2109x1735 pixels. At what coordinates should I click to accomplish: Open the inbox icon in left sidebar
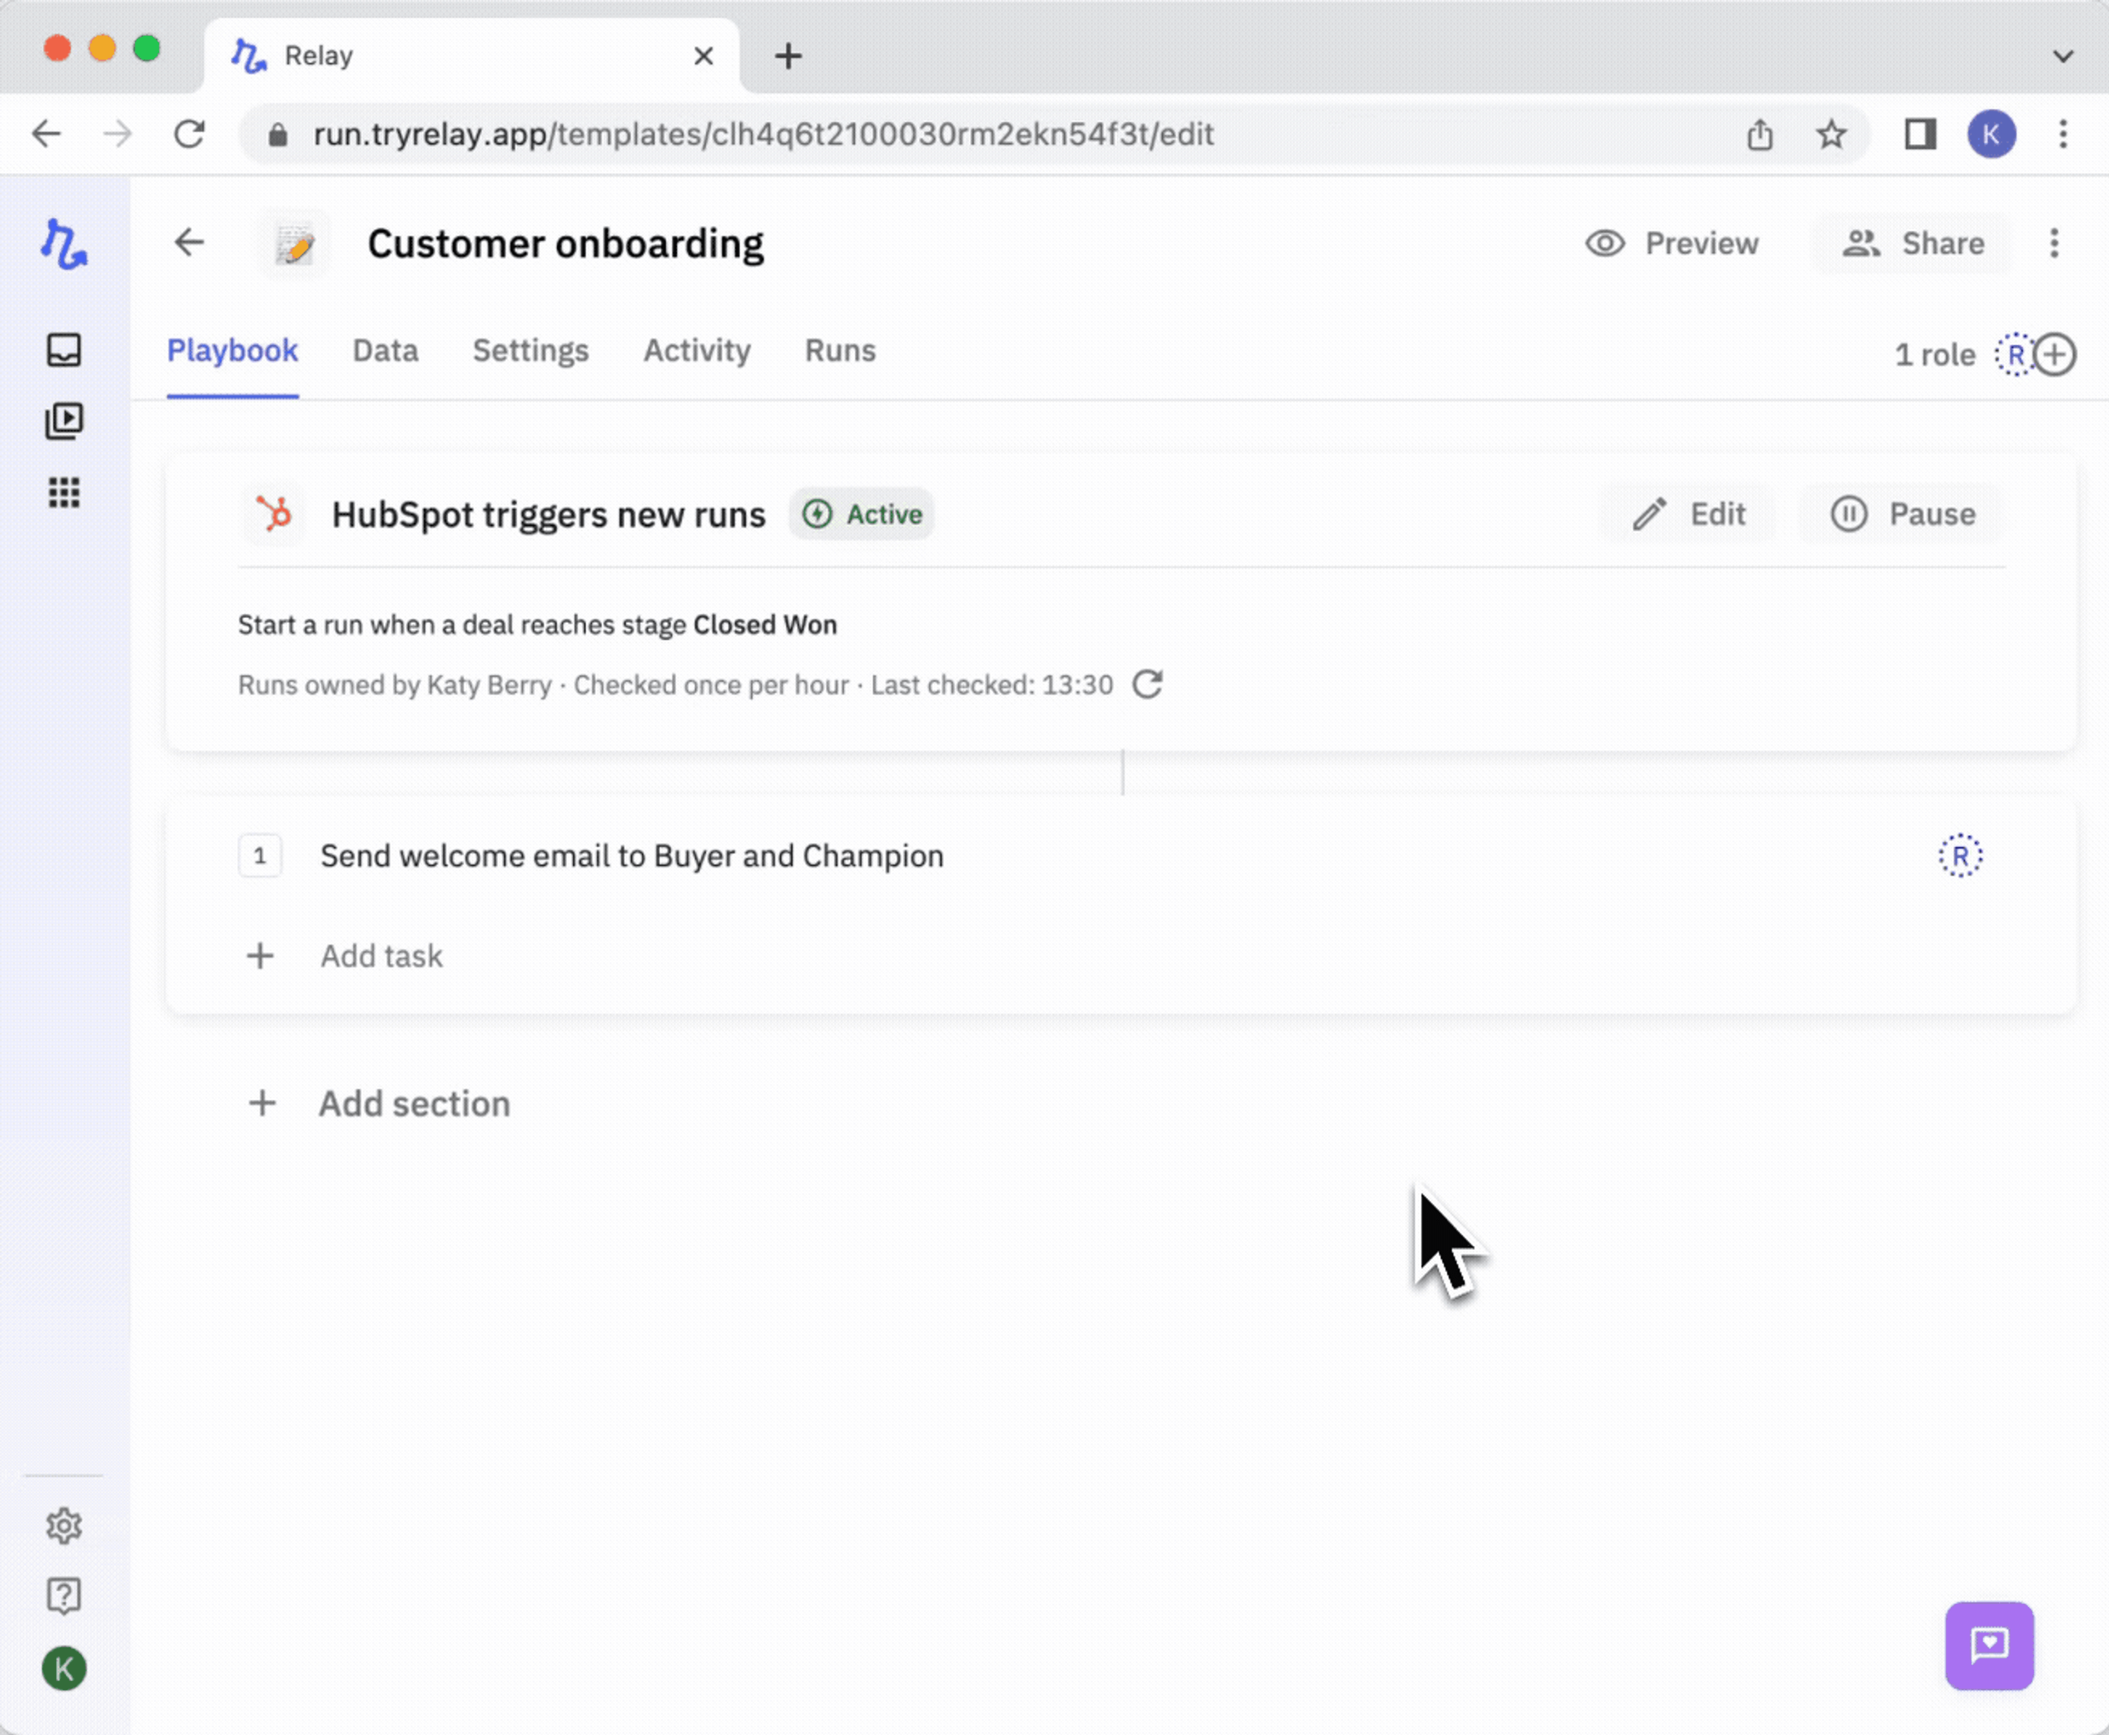[x=64, y=350]
